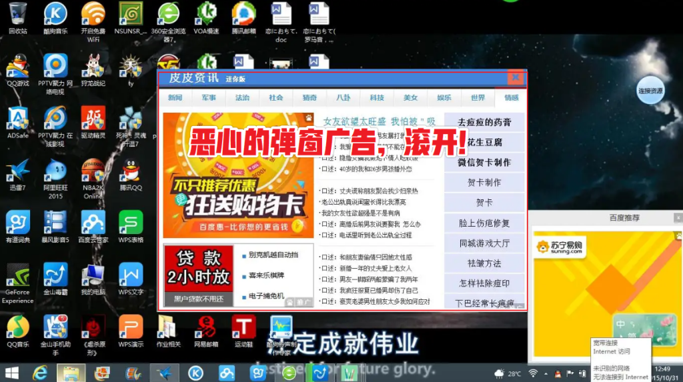This screenshot has width=683, height=382.
Task: Open Internet Explorer from the taskbar
Action: point(40,373)
